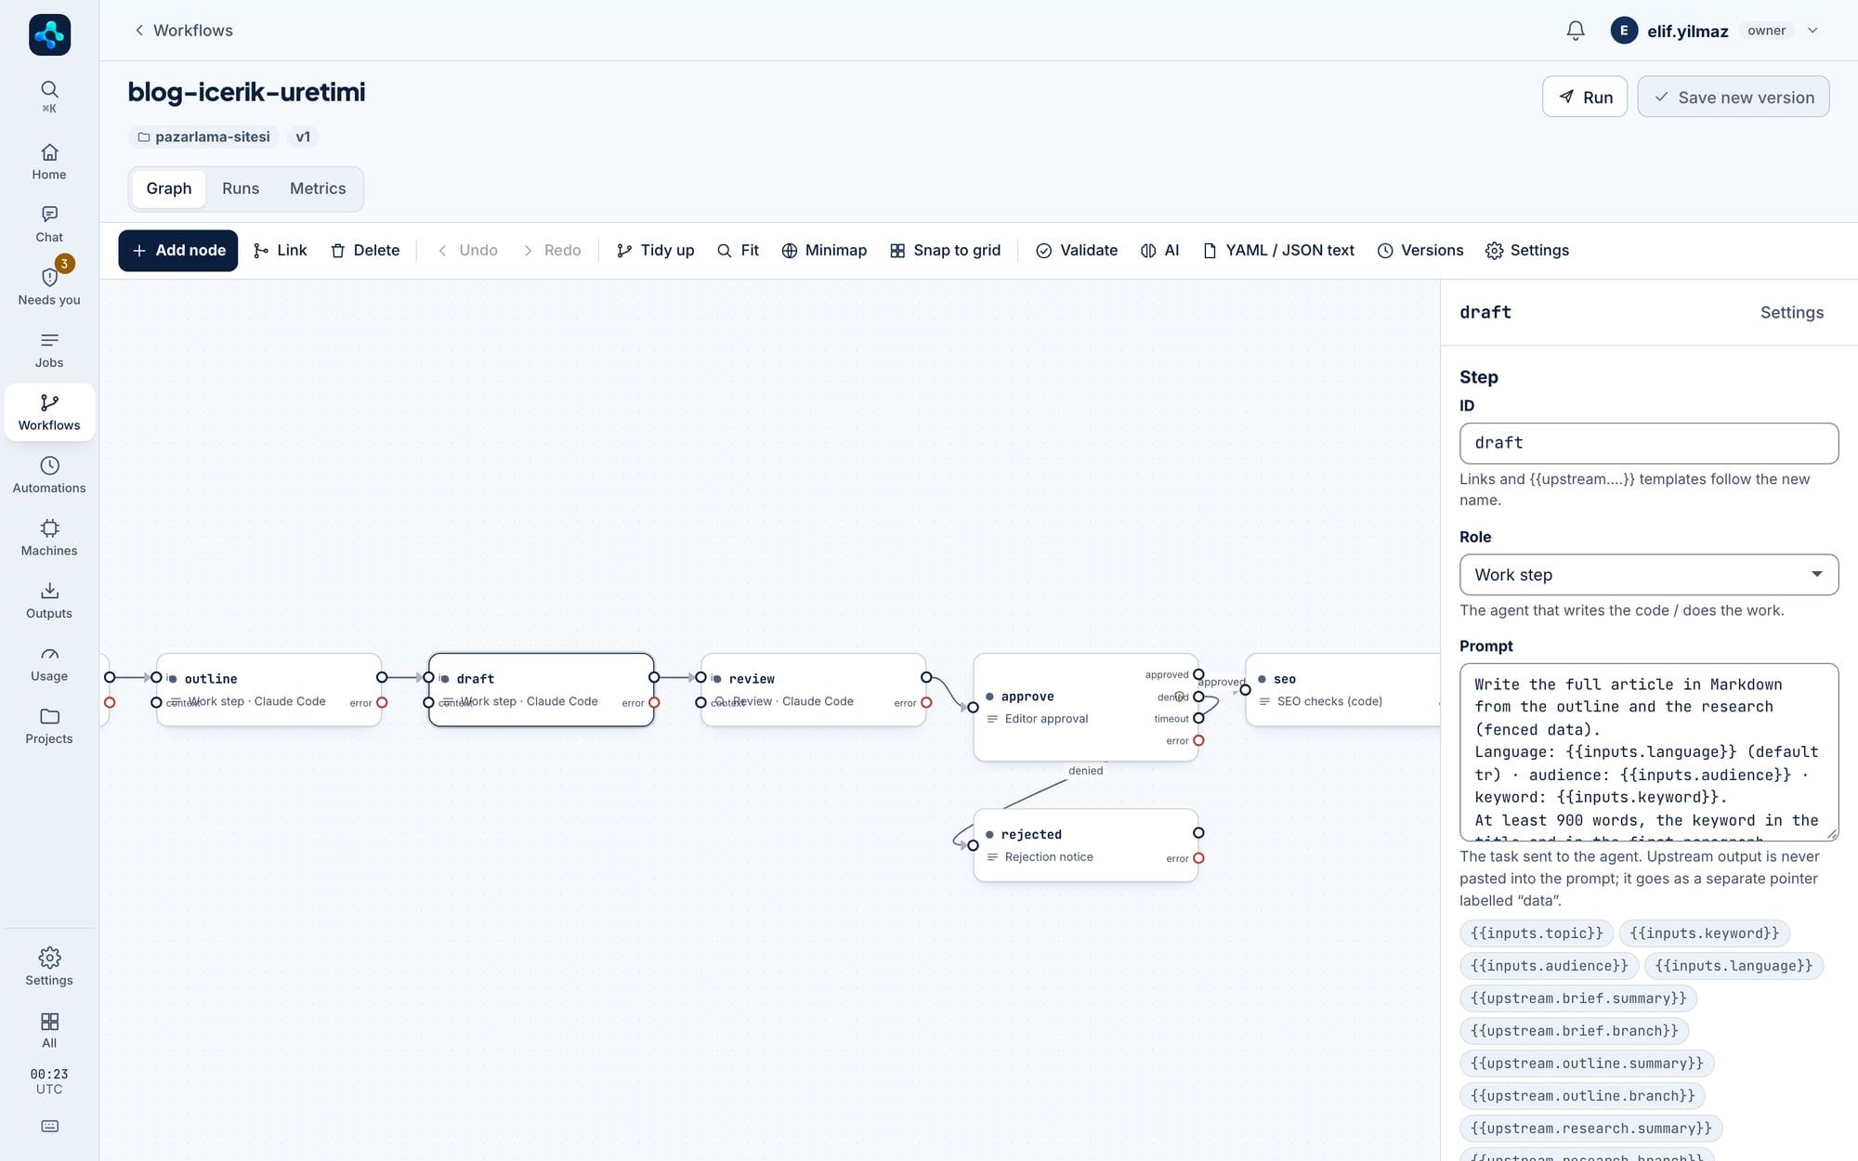
Task: Click draft node's error port
Action: [x=654, y=703]
